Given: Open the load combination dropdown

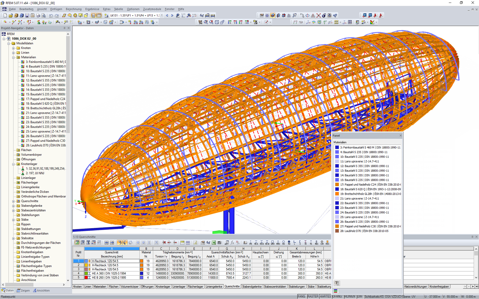Looking at the screenshot, I should (x=161, y=15).
